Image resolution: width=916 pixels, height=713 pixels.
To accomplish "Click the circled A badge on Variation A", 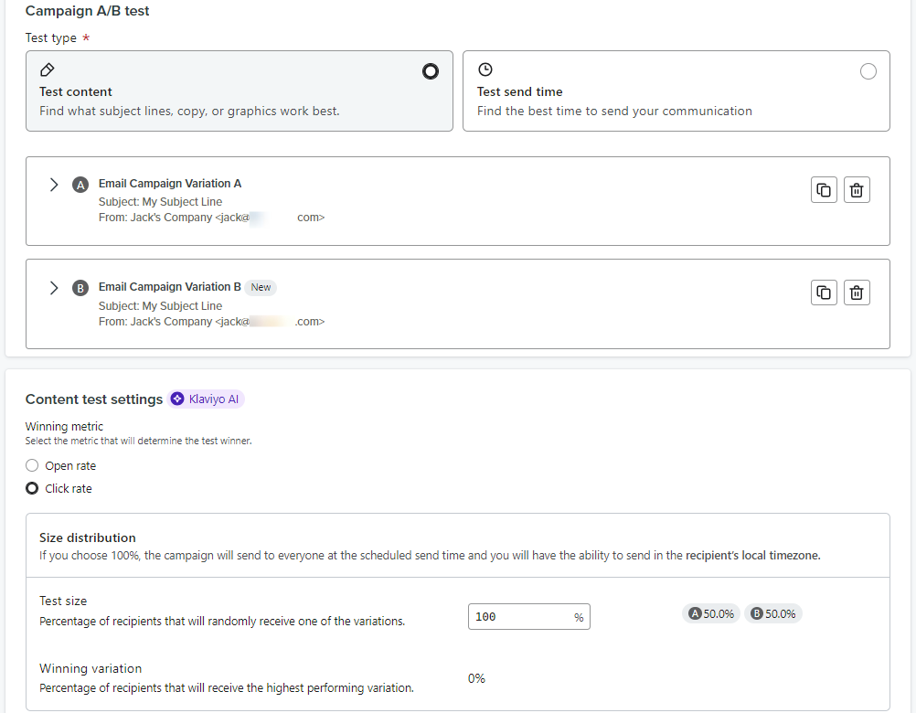I will pos(80,184).
